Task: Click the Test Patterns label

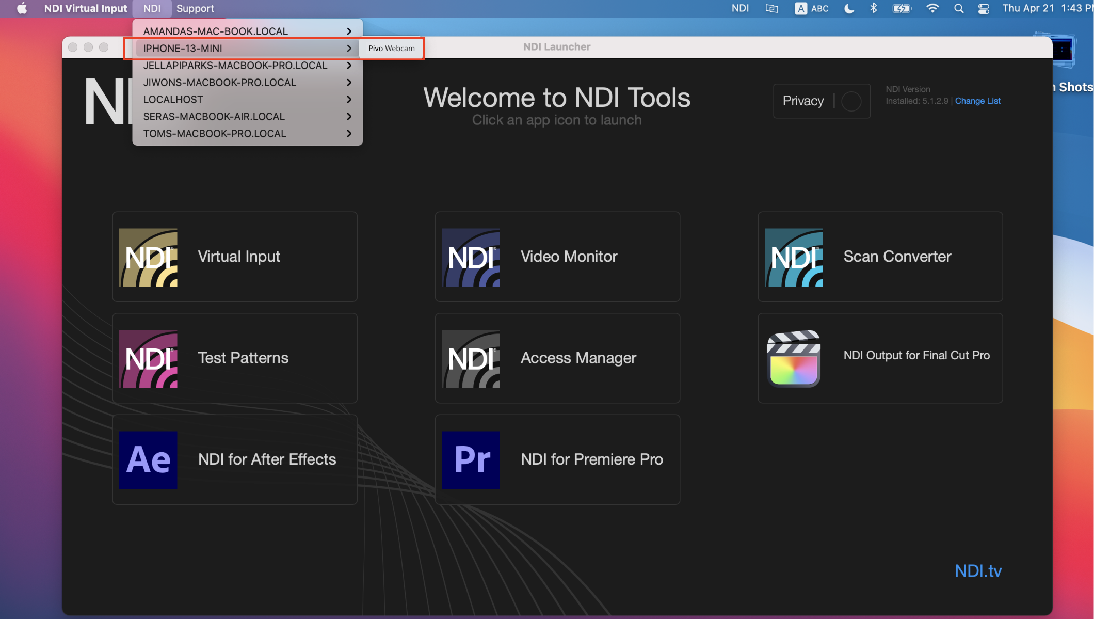Action: pos(243,358)
